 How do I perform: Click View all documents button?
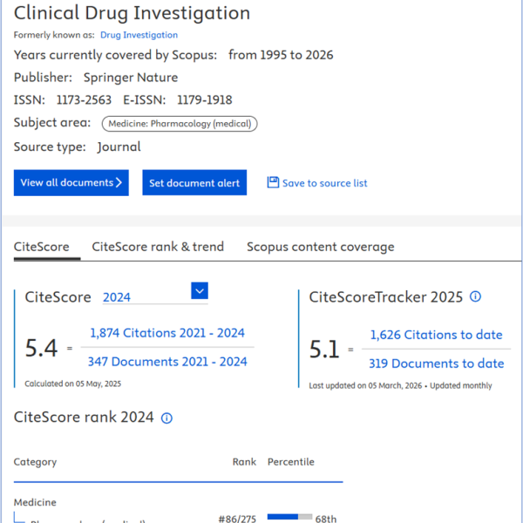71,183
